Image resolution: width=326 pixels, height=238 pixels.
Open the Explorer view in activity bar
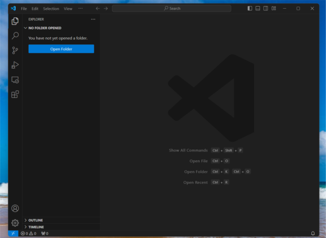(x=15, y=21)
